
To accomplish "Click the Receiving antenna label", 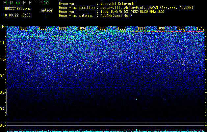I will pos(76,16).
